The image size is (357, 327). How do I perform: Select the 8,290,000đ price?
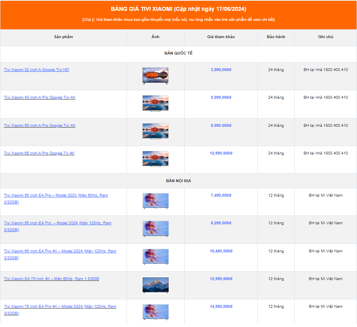click(221, 223)
